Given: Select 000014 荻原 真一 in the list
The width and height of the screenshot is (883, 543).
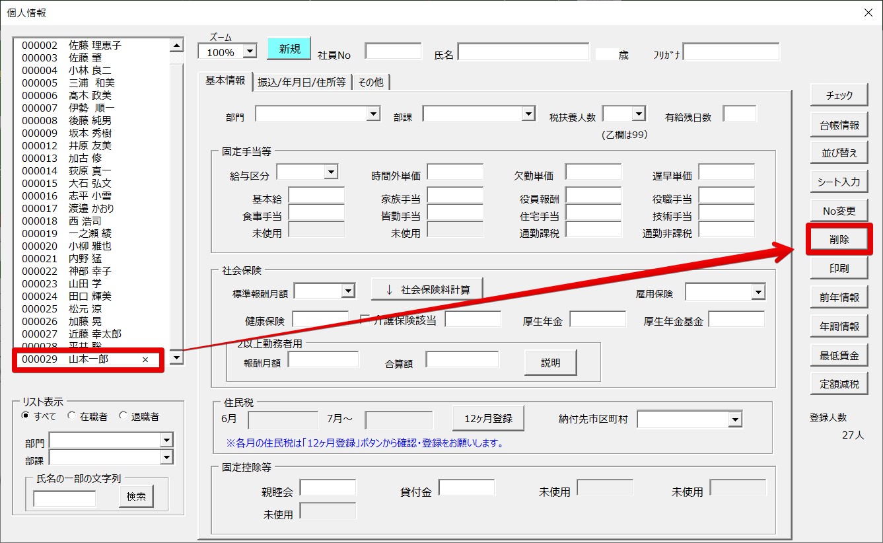Looking at the screenshot, I should pos(92,170).
